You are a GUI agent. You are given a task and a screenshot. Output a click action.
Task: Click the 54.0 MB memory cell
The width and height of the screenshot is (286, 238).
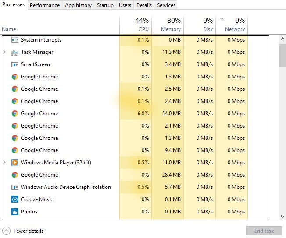pos(168,114)
